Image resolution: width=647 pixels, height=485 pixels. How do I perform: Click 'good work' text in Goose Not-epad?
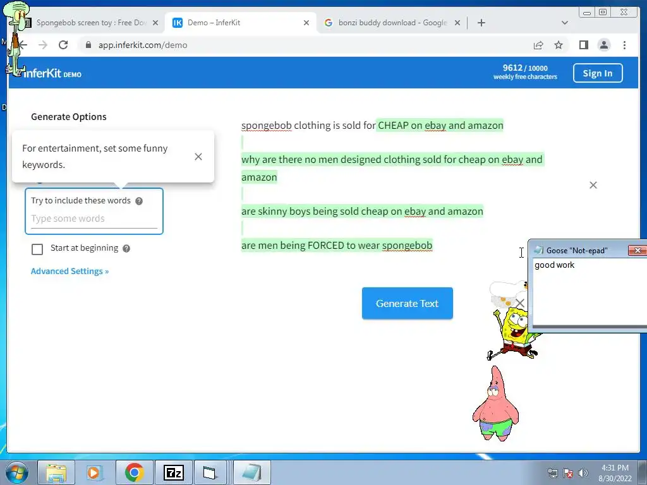tap(554, 265)
